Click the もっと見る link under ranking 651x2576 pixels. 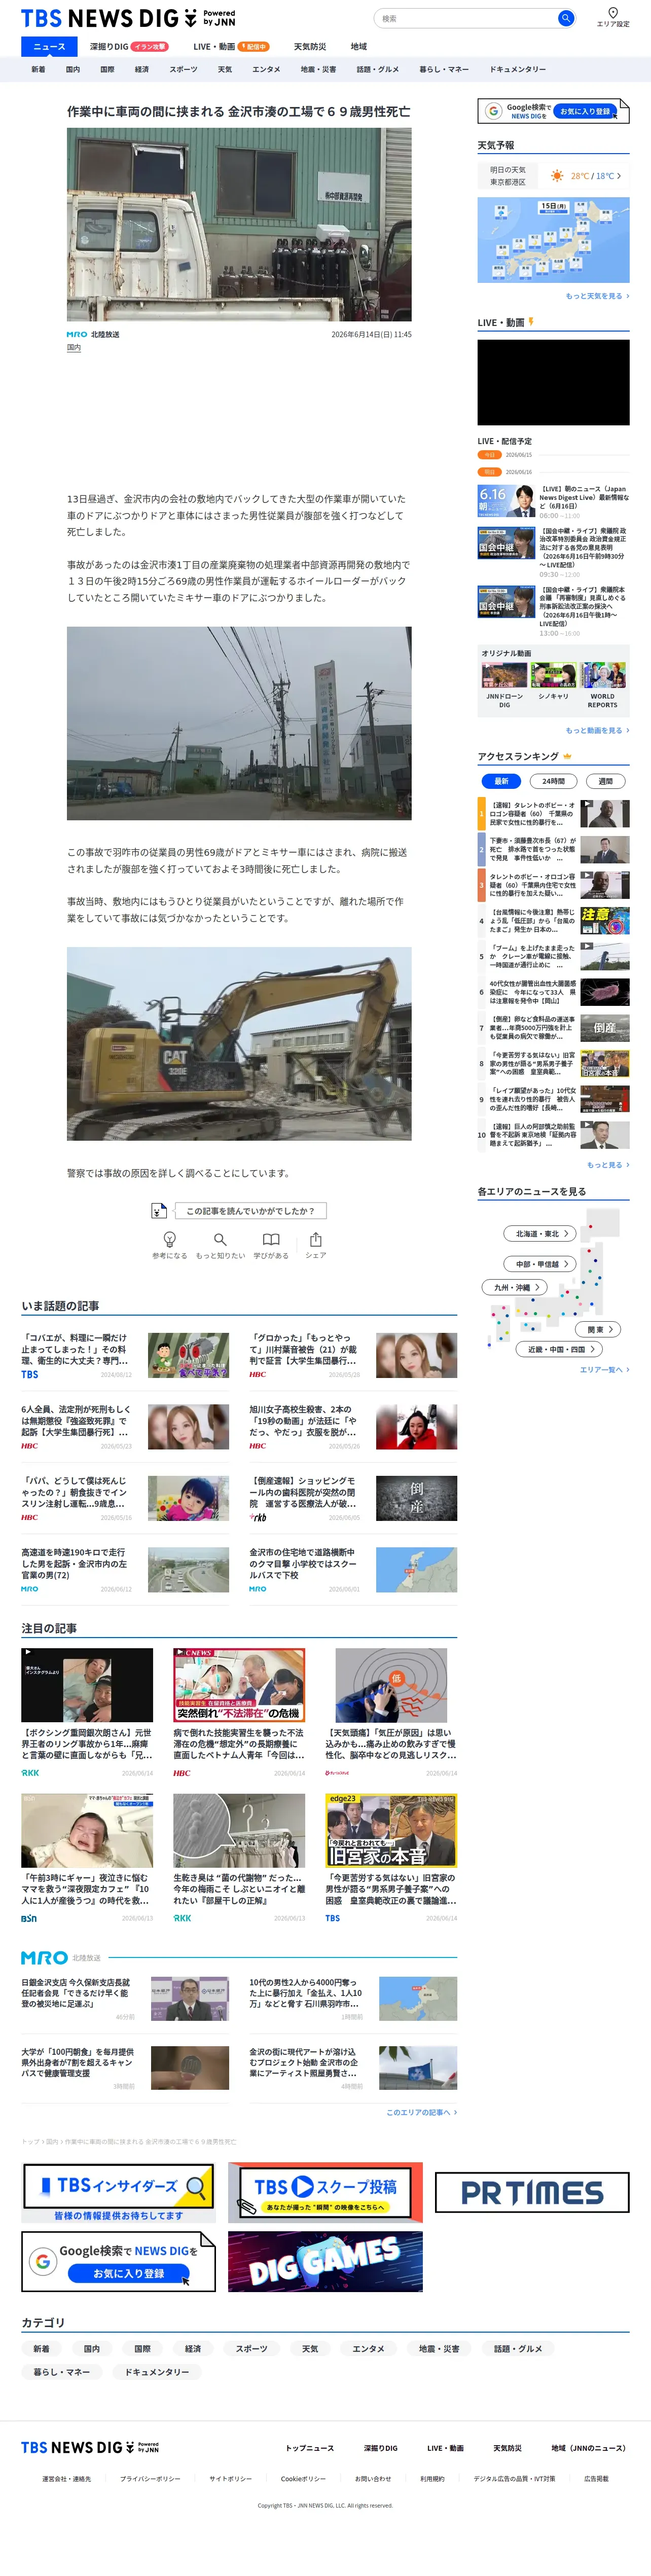point(608,1165)
